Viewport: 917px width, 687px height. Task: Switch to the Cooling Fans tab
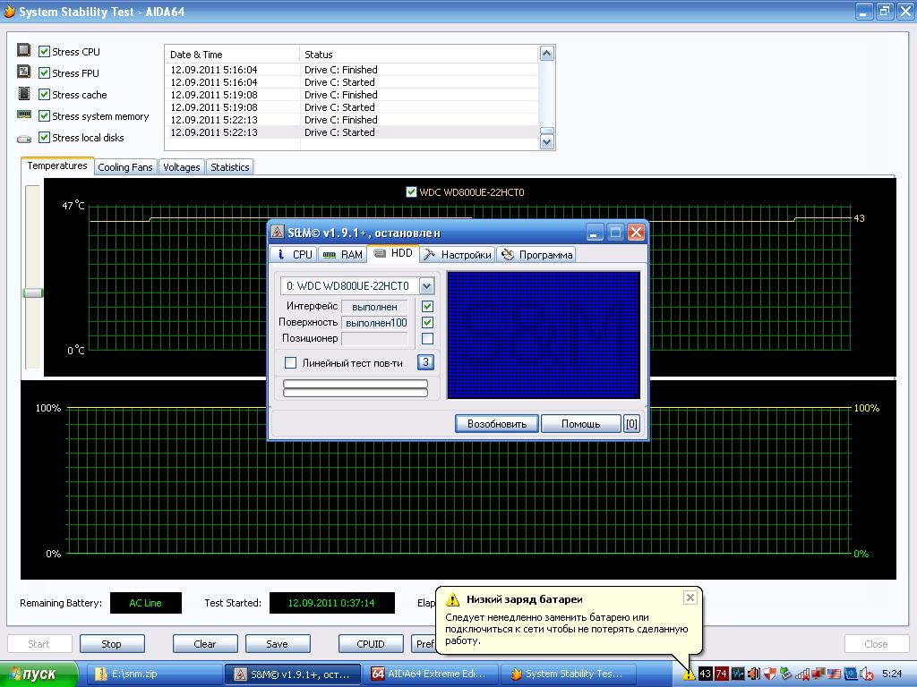pyautogui.click(x=125, y=167)
